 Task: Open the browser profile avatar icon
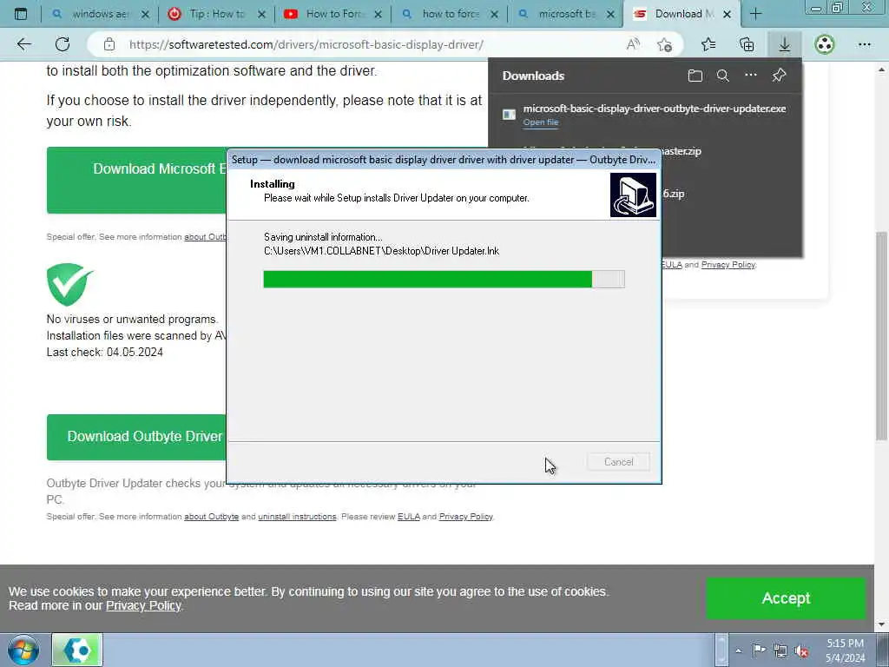tap(825, 44)
